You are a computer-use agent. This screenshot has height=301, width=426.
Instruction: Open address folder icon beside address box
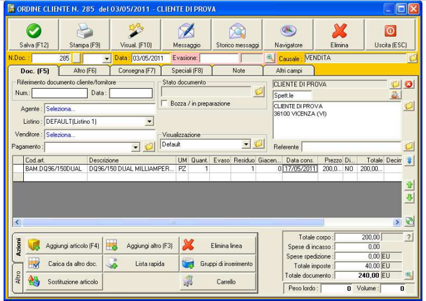[409, 106]
